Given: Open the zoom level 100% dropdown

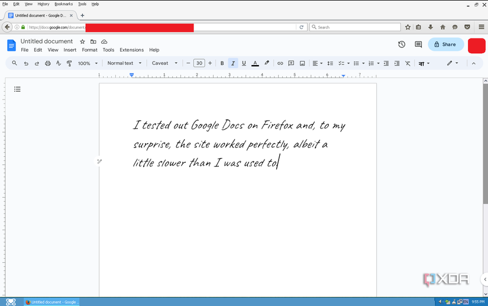Looking at the screenshot, I should point(88,63).
